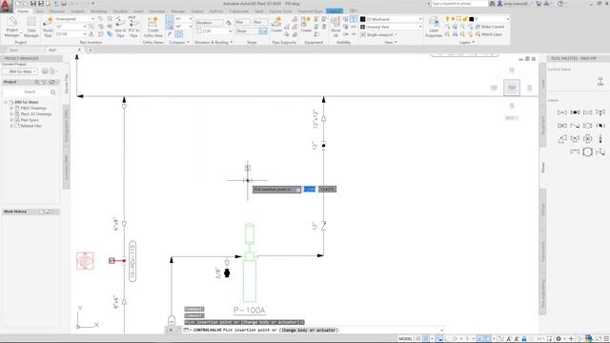Click the Match Layer button
The height and width of the screenshot is (343, 610).
(x=489, y=34)
